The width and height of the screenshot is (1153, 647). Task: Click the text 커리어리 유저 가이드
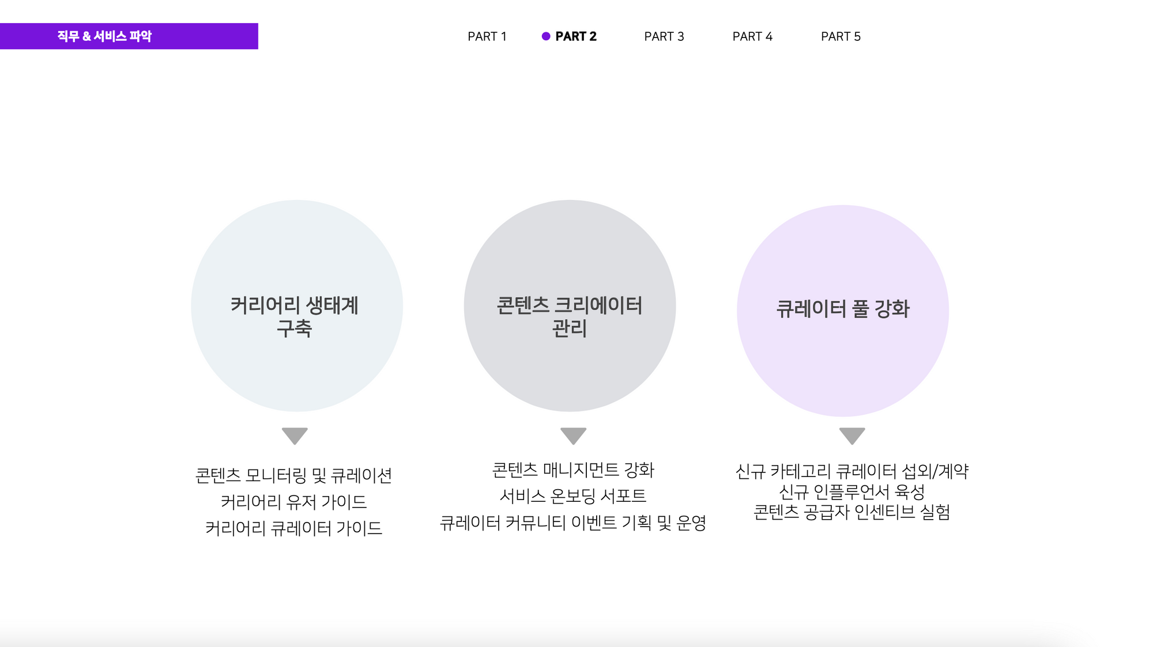point(294,502)
